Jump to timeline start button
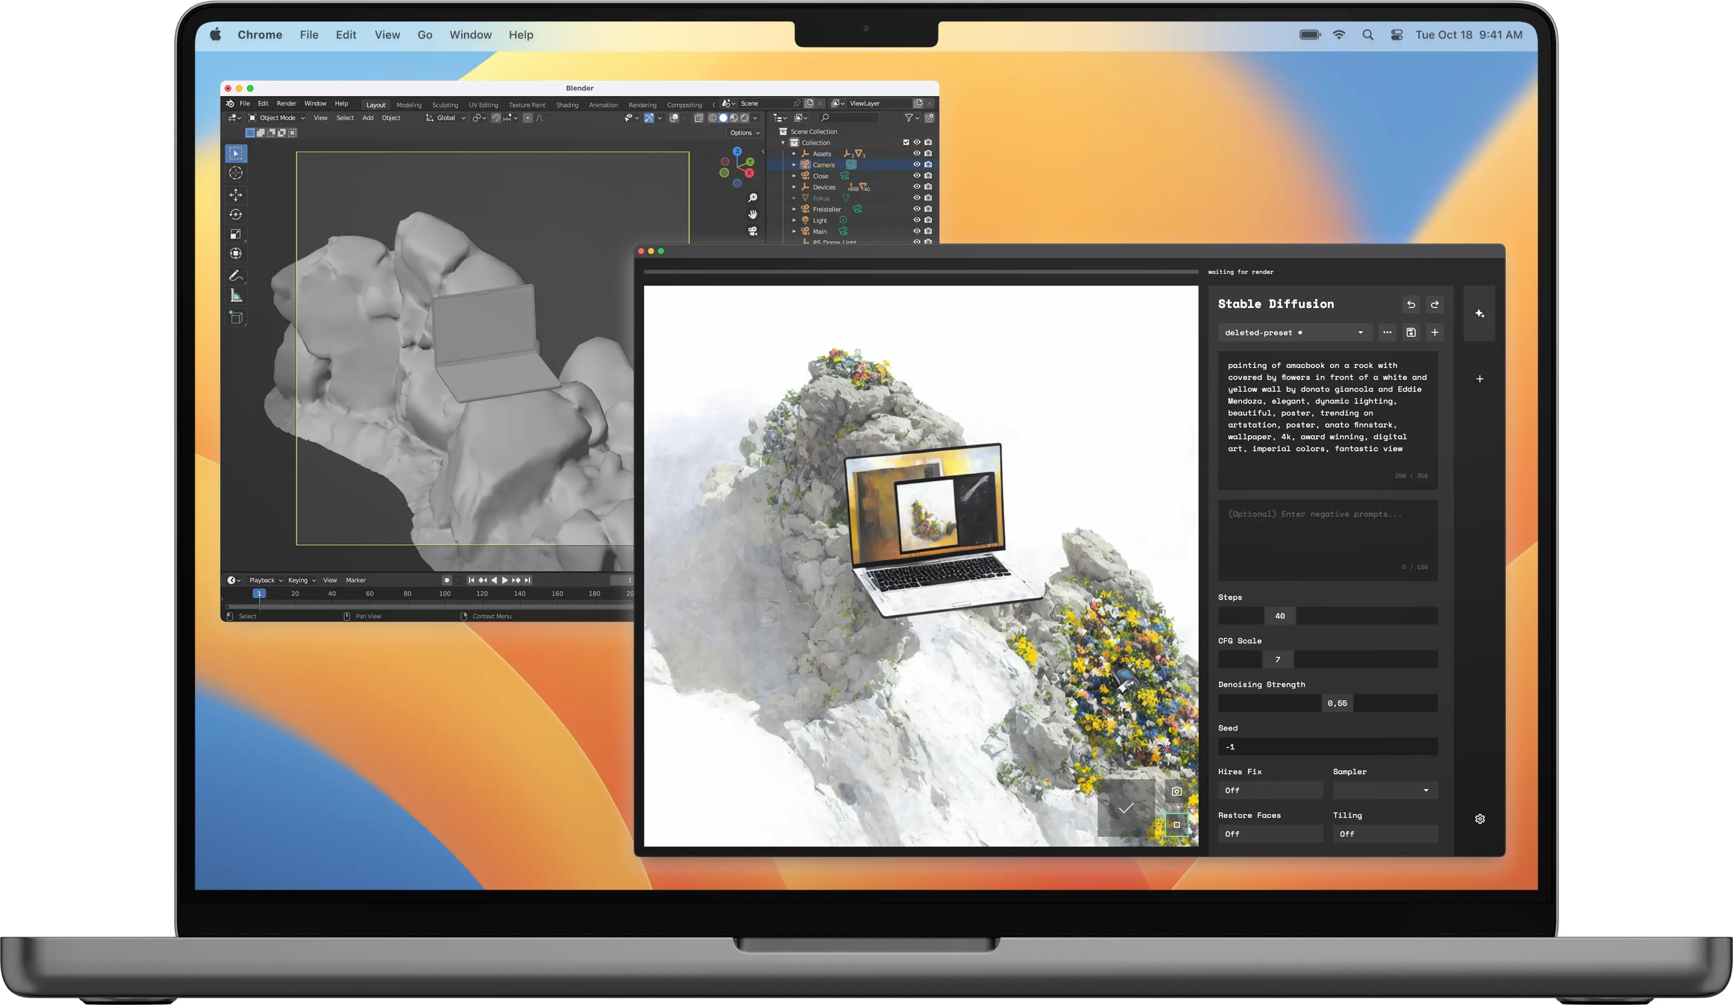1733x1005 pixels. pyautogui.click(x=471, y=580)
